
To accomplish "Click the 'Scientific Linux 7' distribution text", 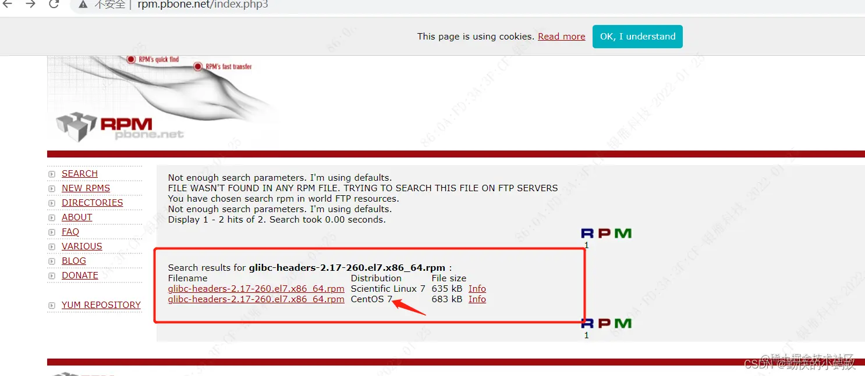I will [388, 289].
